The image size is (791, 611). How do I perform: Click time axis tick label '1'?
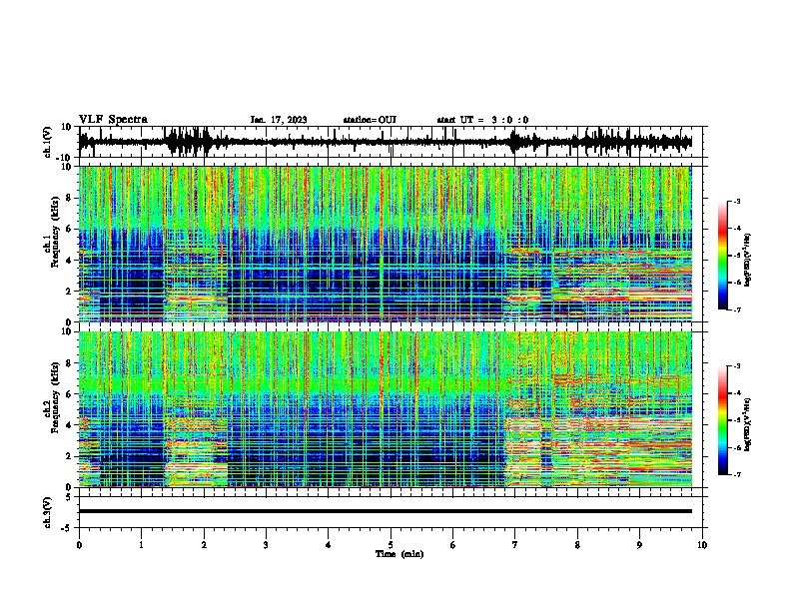tap(141, 545)
